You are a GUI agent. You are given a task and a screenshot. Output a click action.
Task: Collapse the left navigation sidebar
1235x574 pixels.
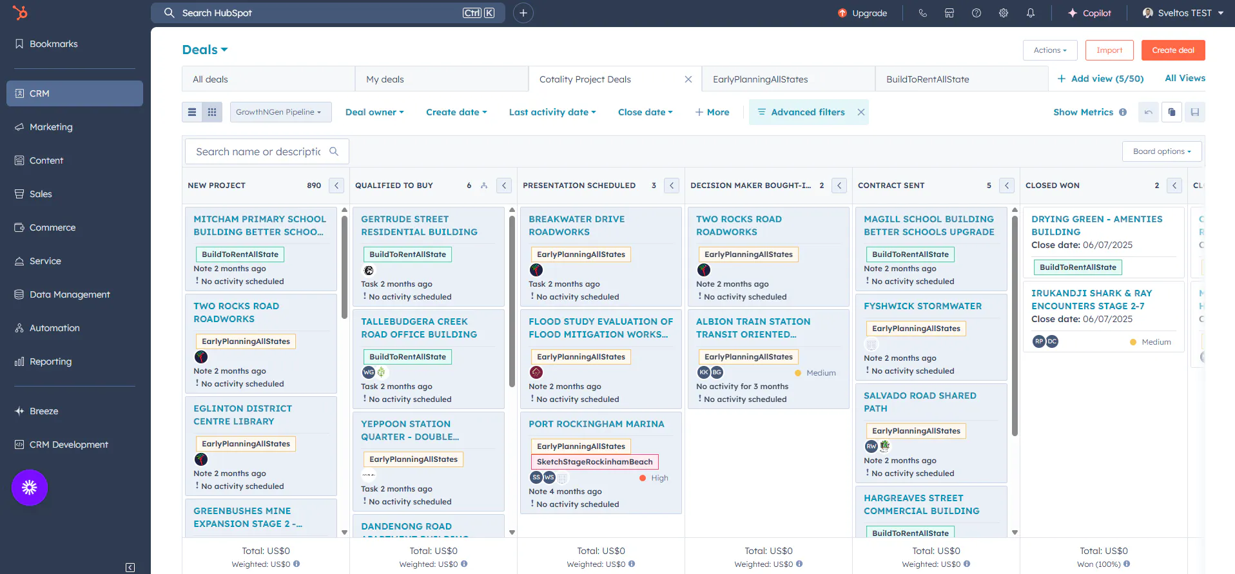click(x=130, y=568)
